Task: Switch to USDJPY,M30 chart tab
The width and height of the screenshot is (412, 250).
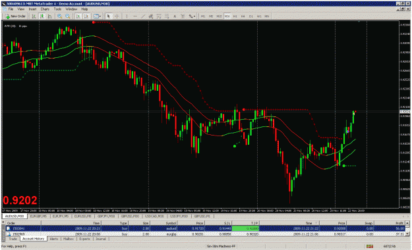Action: 179,216
